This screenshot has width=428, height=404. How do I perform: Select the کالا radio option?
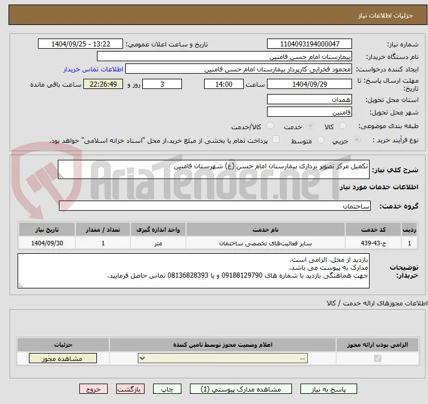[x=342, y=126]
